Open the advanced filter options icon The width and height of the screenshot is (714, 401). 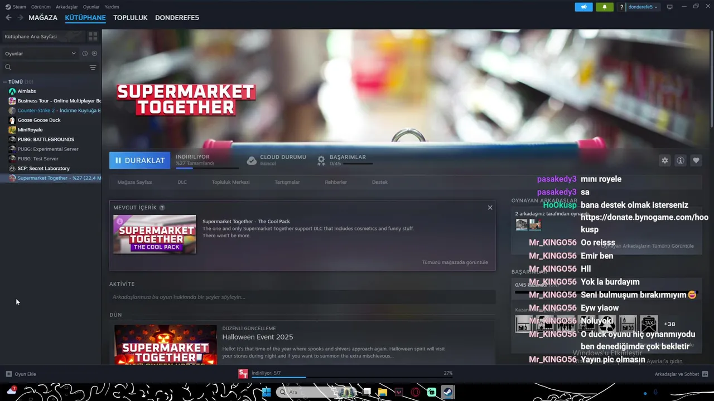pyautogui.click(x=93, y=67)
